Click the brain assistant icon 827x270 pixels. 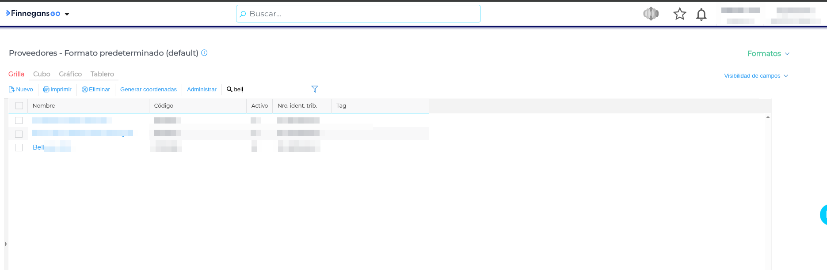(x=651, y=14)
